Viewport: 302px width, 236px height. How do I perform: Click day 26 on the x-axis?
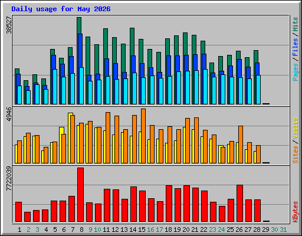pyautogui.click(x=239, y=230)
